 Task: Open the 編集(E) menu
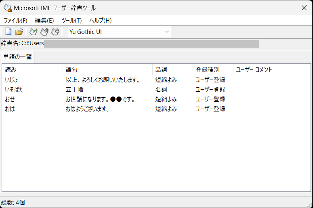pos(44,20)
